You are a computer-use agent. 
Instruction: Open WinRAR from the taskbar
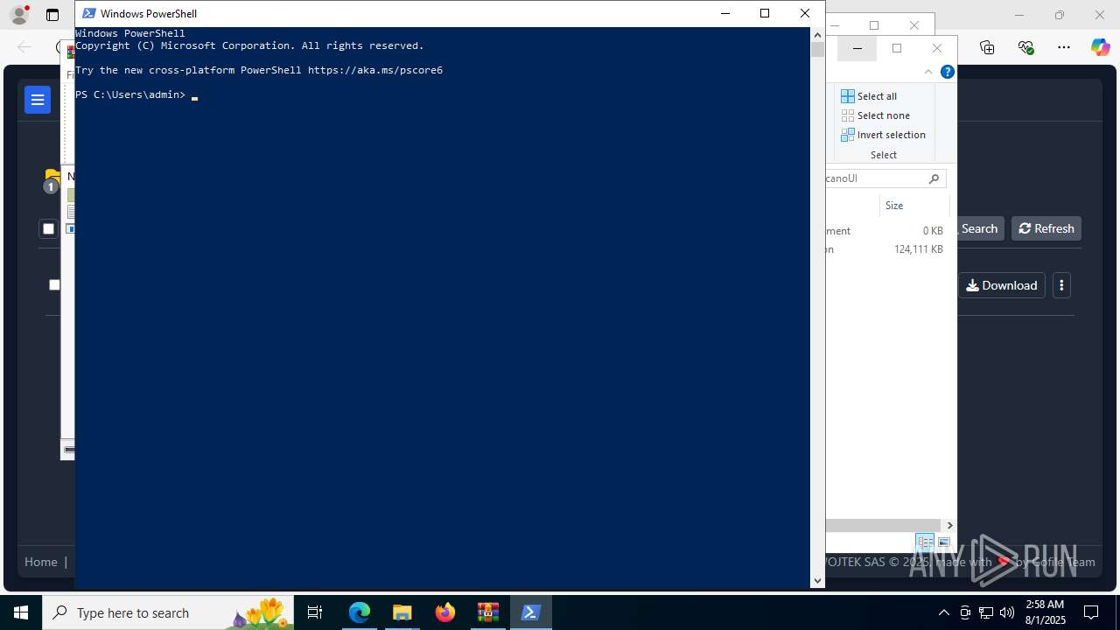click(x=487, y=612)
